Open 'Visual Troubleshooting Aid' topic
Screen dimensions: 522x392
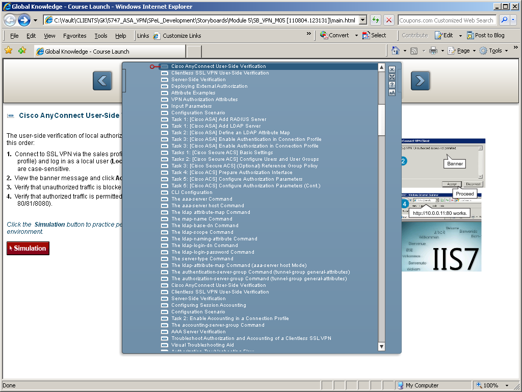pyautogui.click(x=202, y=345)
